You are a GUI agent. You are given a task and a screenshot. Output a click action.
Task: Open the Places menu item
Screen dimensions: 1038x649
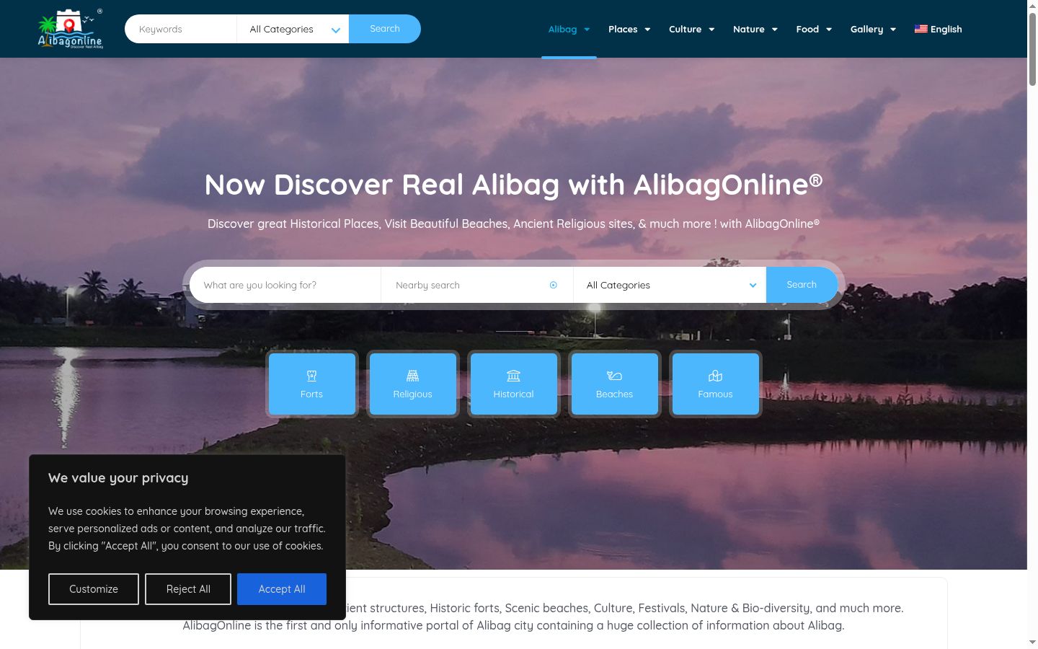(623, 29)
